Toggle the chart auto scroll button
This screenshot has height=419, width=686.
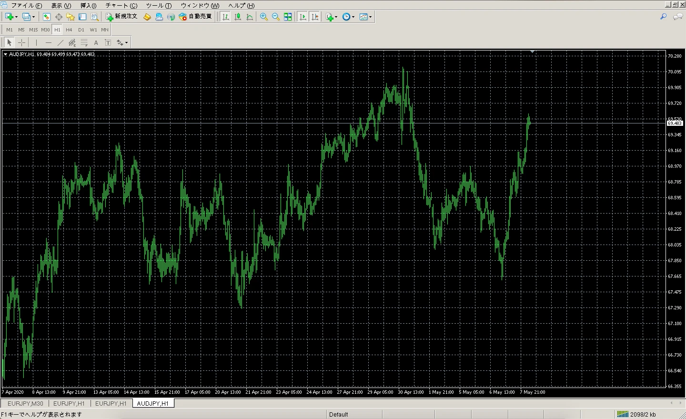coord(303,17)
